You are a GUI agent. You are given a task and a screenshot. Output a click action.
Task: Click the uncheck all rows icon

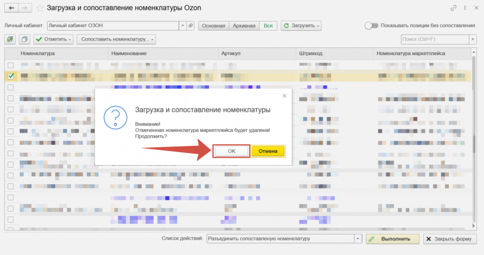[x=25, y=39]
